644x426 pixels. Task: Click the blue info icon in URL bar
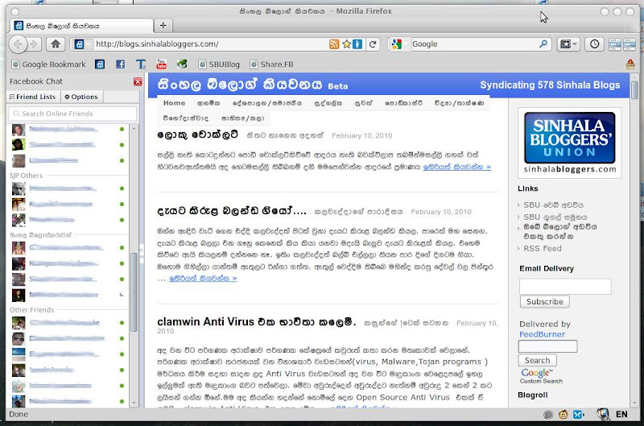(x=357, y=44)
